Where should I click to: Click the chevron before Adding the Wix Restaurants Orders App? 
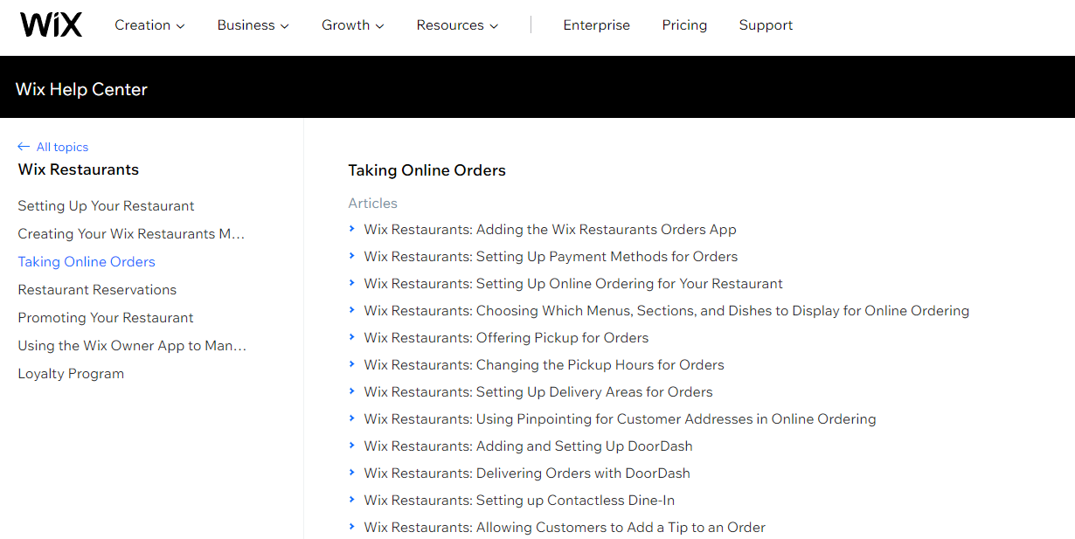tap(352, 229)
